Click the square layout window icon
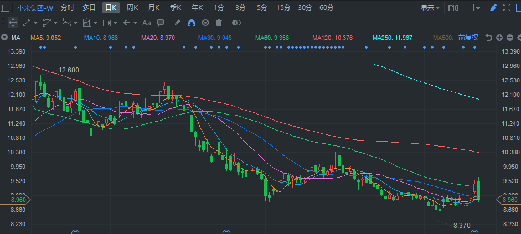521x234 pixels. click(470, 7)
